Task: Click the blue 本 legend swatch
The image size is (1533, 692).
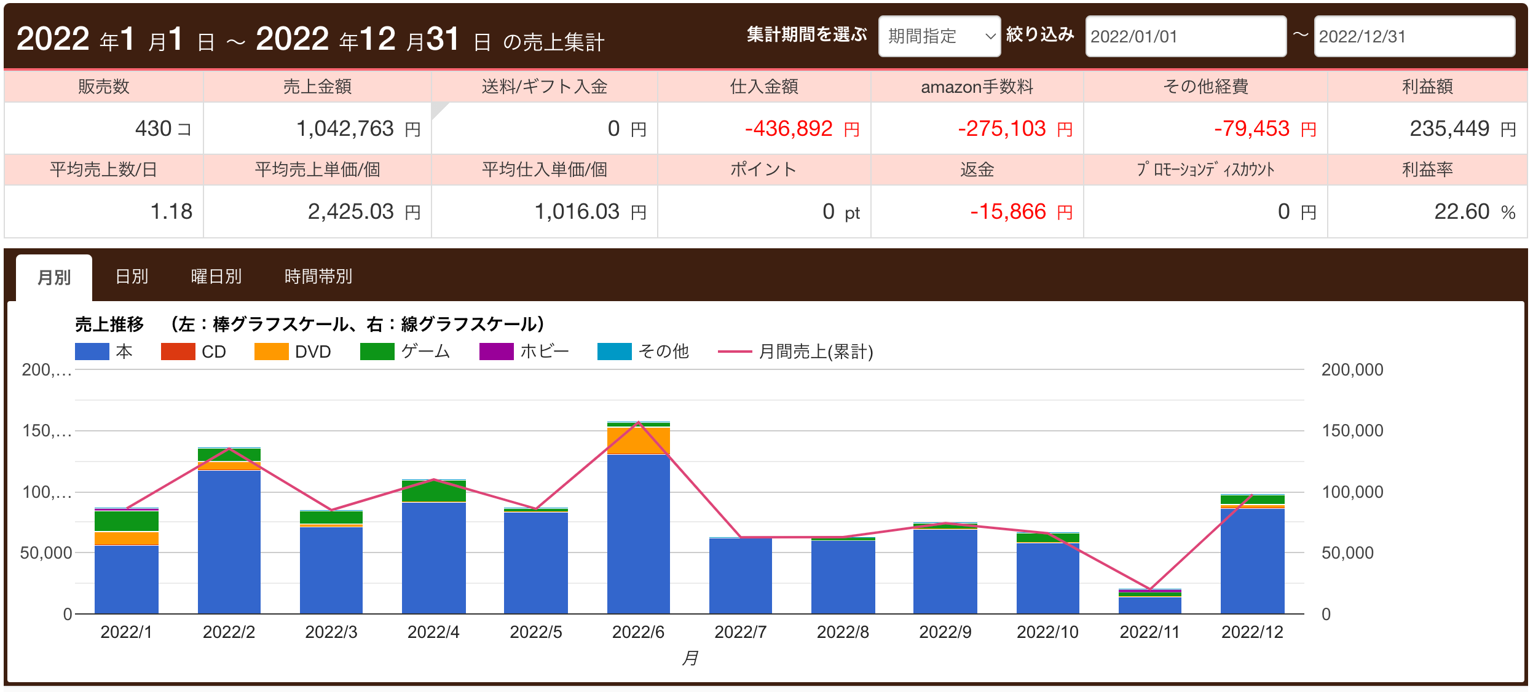Action: point(92,352)
